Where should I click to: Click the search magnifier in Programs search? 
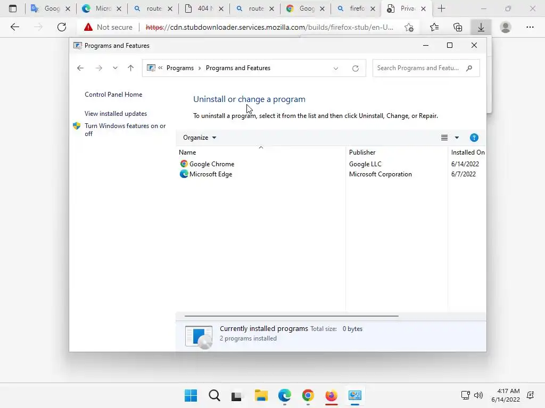469,68
